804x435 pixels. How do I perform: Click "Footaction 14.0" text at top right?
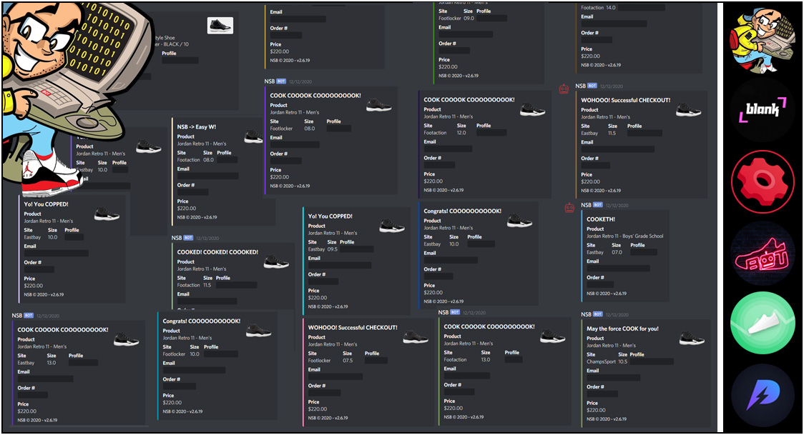[x=598, y=8]
